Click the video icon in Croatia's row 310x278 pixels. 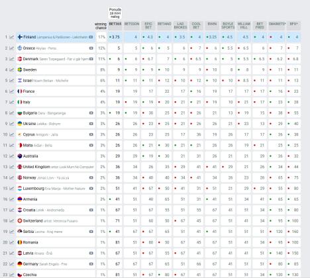(x=91, y=210)
